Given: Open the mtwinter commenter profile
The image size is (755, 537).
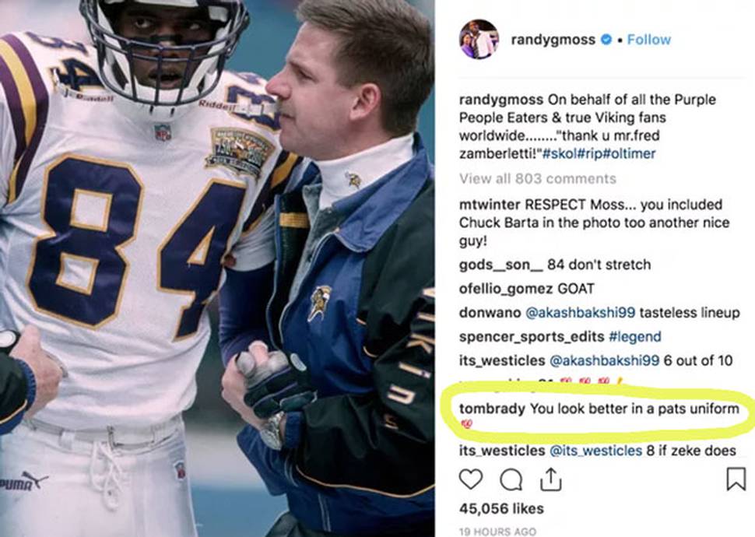Looking at the screenshot, I should [x=490, y=205].
